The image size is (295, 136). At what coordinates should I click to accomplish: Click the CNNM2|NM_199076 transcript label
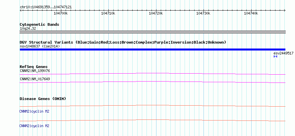35,71
